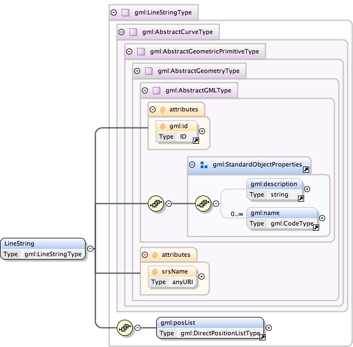The image size is (353, 347).
Task: Click the complex type icon of gml:AbstractGeometricPrimitiveType
Action: [x=141, y=51]
